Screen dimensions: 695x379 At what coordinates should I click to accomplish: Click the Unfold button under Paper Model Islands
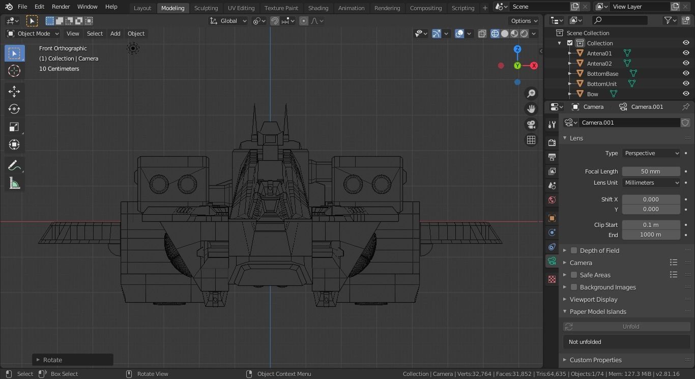coord(630,326)
